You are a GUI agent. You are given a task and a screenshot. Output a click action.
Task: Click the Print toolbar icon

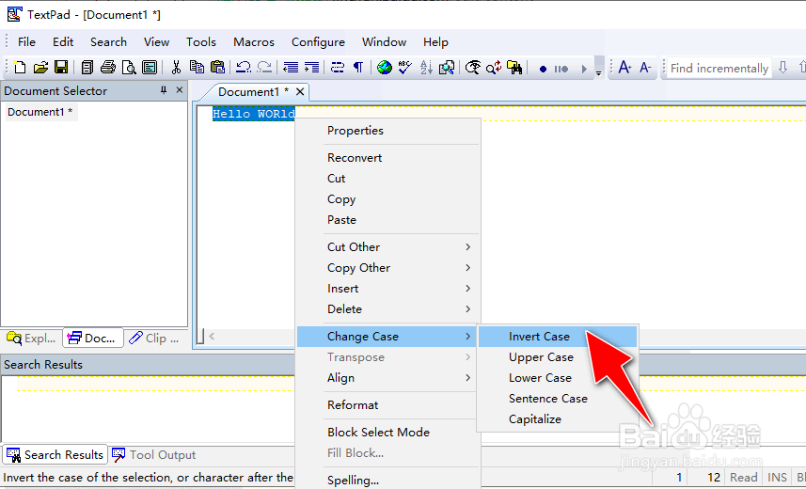coord(108,68)
